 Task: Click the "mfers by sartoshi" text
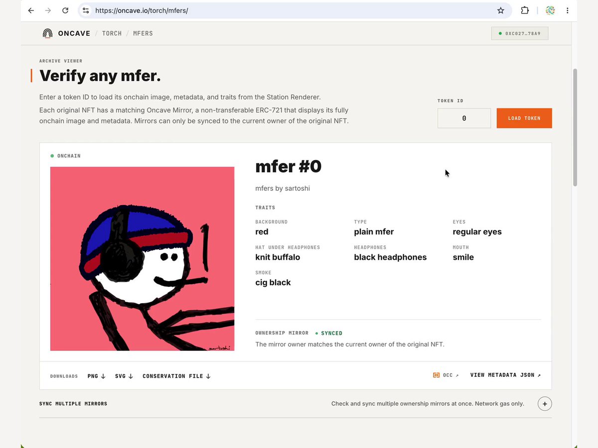[283, 189]
